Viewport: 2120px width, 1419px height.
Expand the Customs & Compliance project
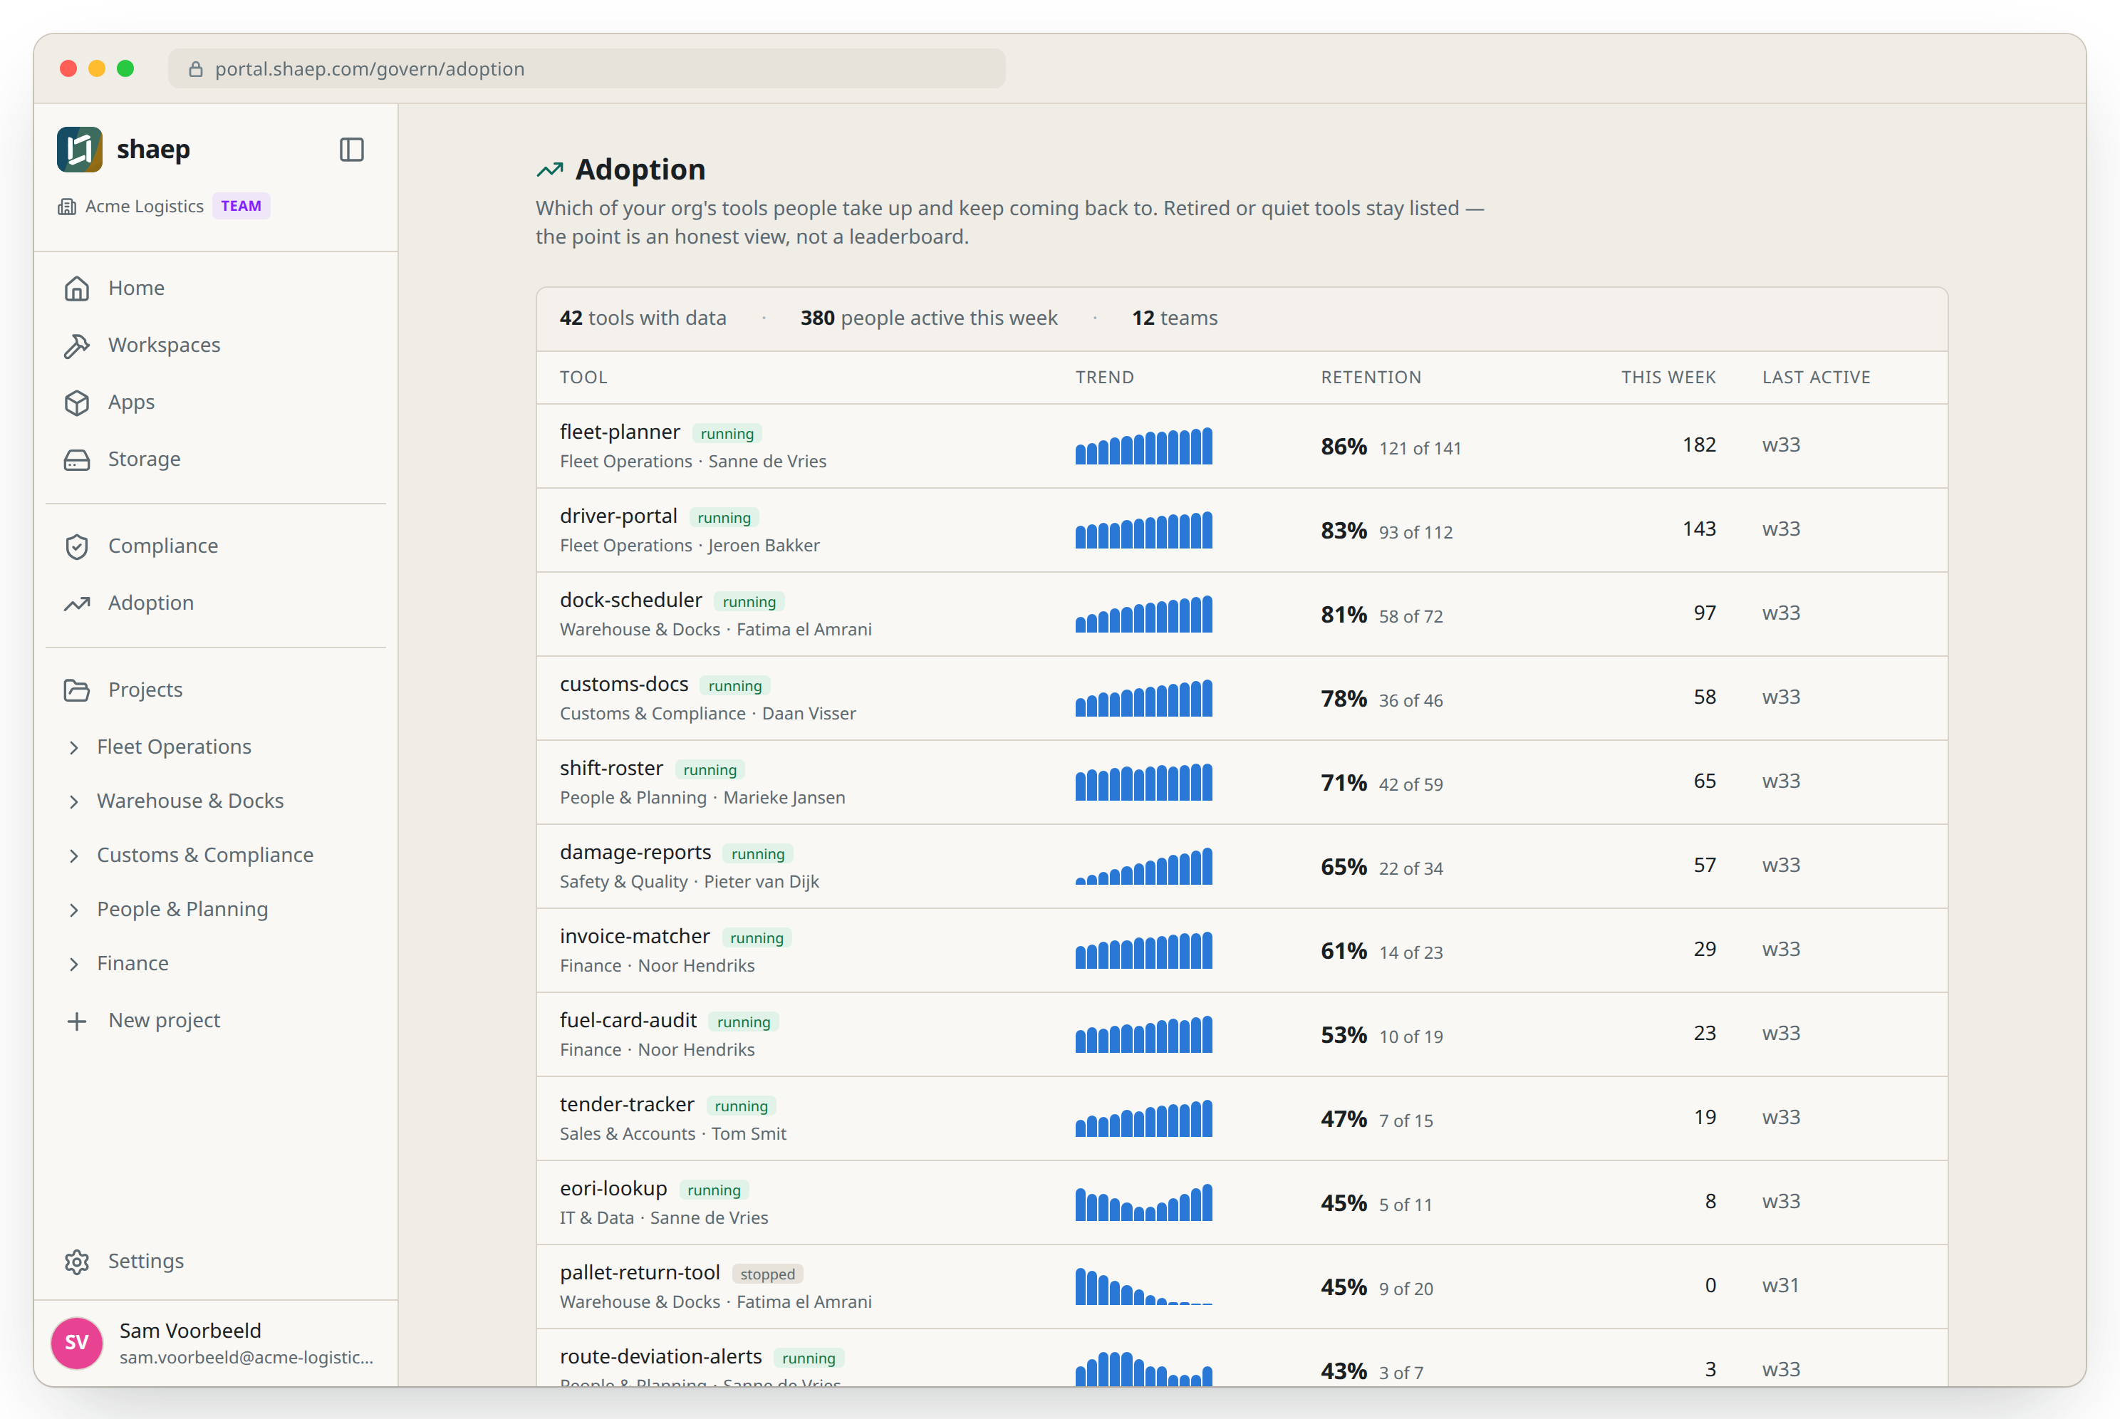pyautogui.click(x=73, y=856)
